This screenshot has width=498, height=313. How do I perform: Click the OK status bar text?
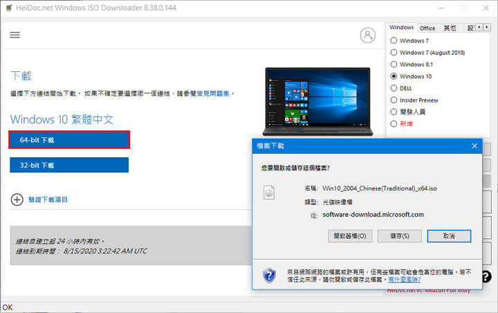(8, 307)
